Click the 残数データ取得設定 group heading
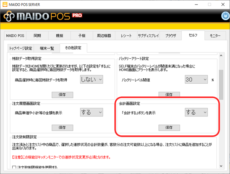The width and height of the screenshot is (230, 174). pyautogui.click(x=27, y=59)
